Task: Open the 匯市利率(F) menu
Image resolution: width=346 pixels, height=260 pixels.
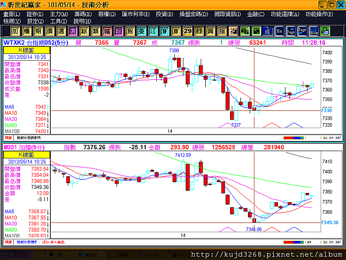Action: (x=136, y=14)
